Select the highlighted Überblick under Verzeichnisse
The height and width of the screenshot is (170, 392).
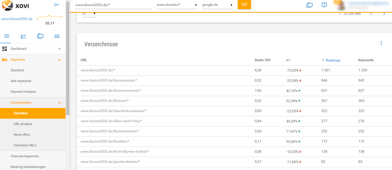[33, 113]
